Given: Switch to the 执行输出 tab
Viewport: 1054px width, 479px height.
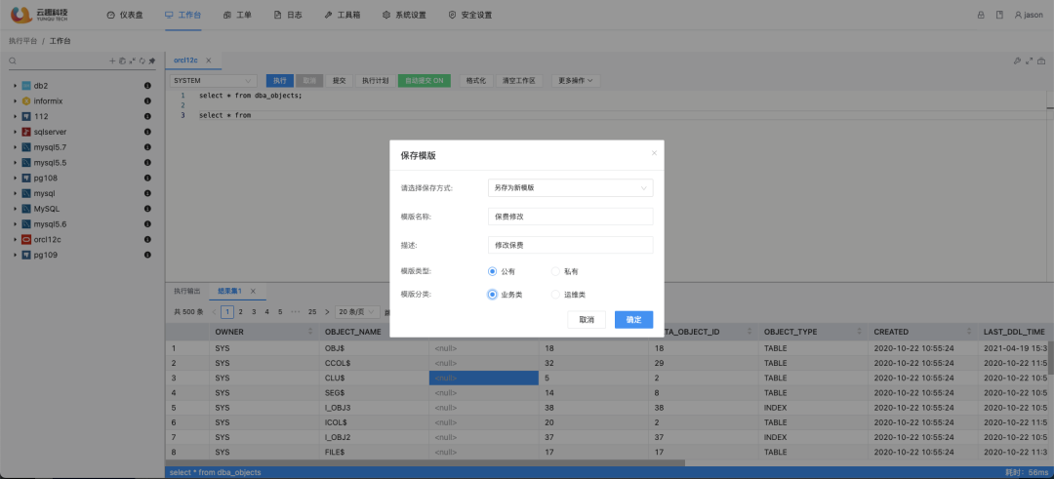Looking at the screenshot, I should point(186,291).
